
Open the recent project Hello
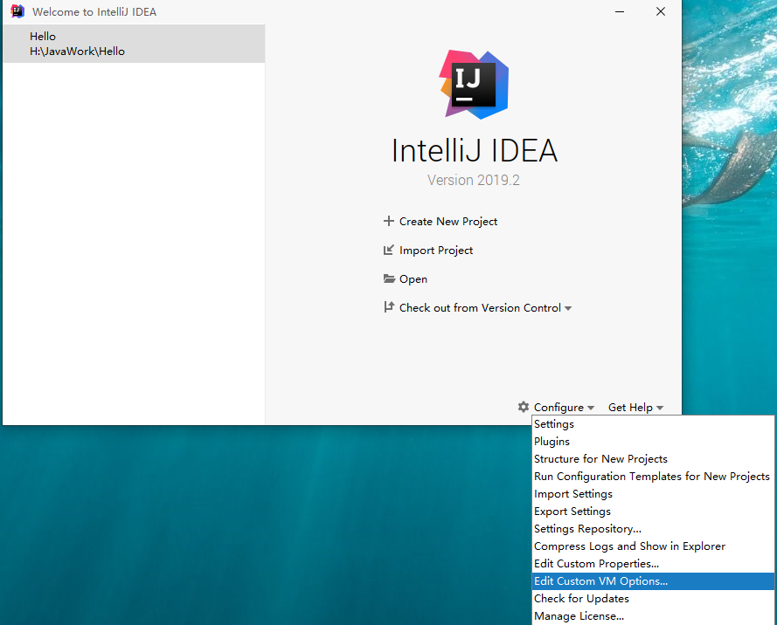coord(134,44)
